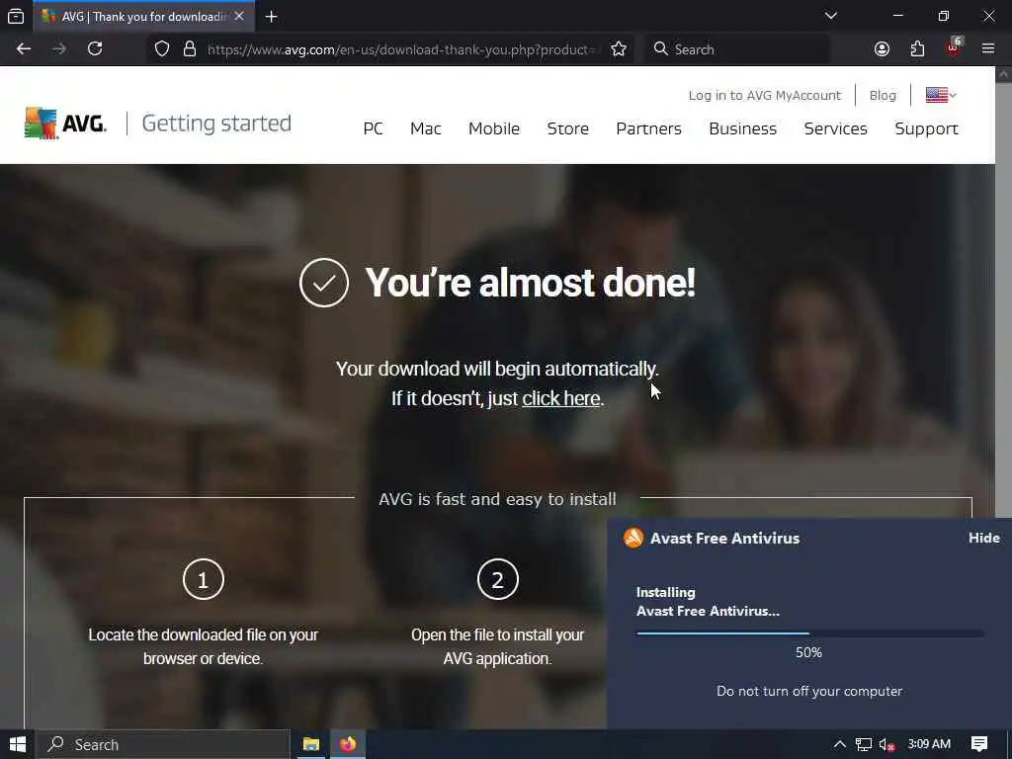Open the Store menu
Screen dimensions: 1012x759
point(568,128)
